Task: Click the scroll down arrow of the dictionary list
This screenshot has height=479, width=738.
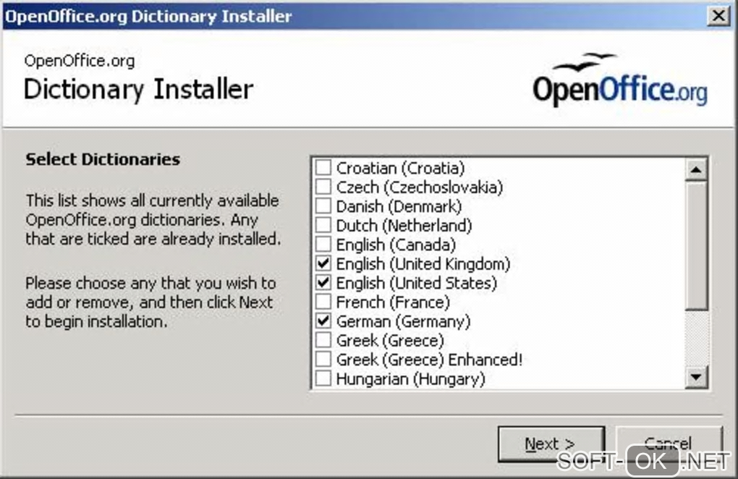Action: pyautogui.click(x=696, y=377)
